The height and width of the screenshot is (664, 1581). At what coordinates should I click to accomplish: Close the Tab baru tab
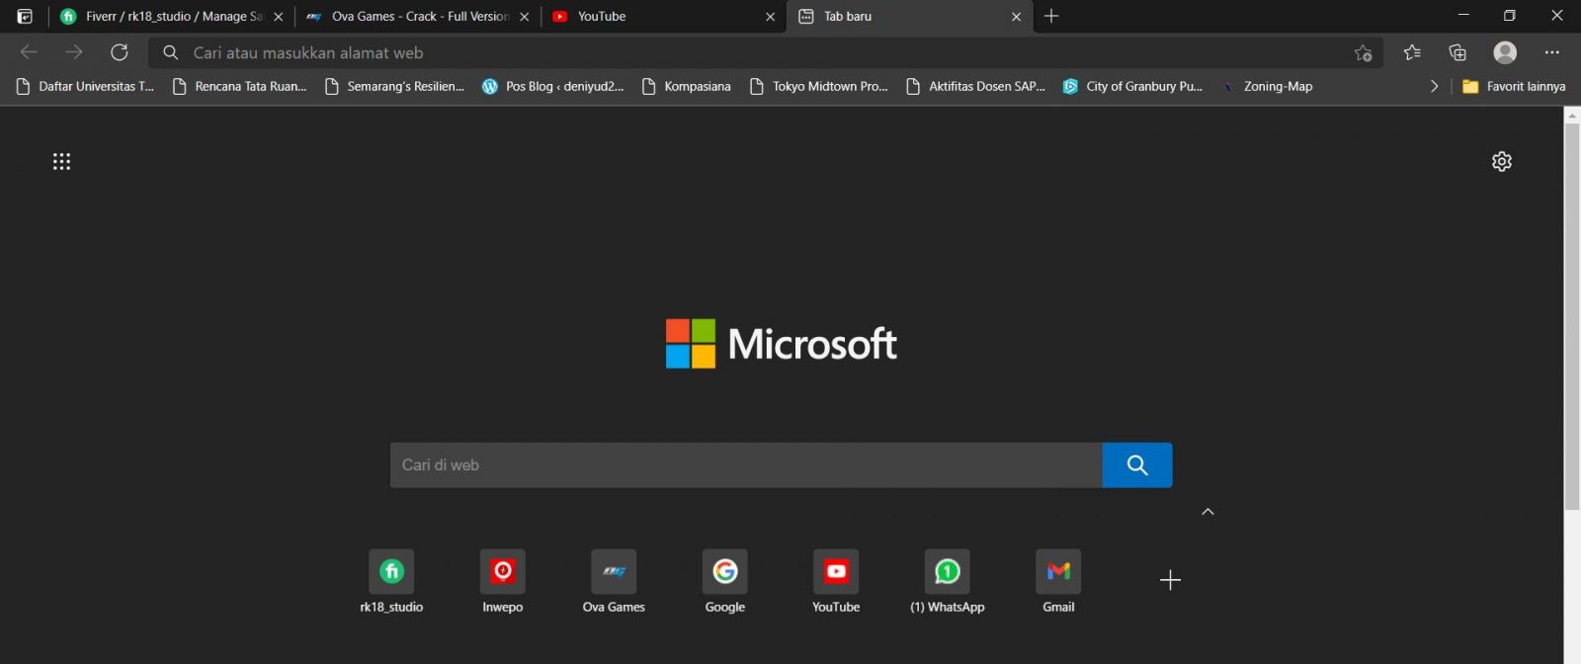(x=1016, y=17)
